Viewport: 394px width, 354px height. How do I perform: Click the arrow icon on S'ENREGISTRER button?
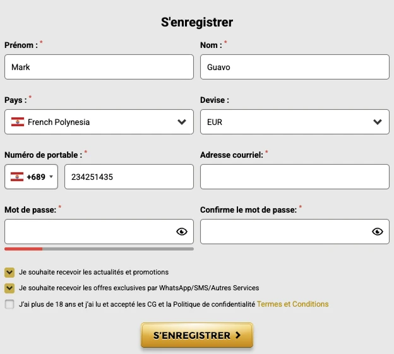point(238,335)
